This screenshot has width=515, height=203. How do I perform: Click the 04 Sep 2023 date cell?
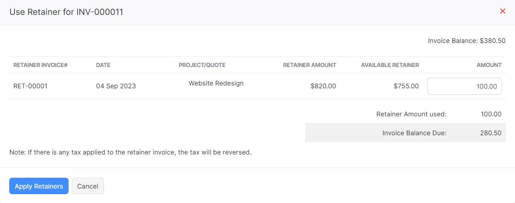pos(116,86)
